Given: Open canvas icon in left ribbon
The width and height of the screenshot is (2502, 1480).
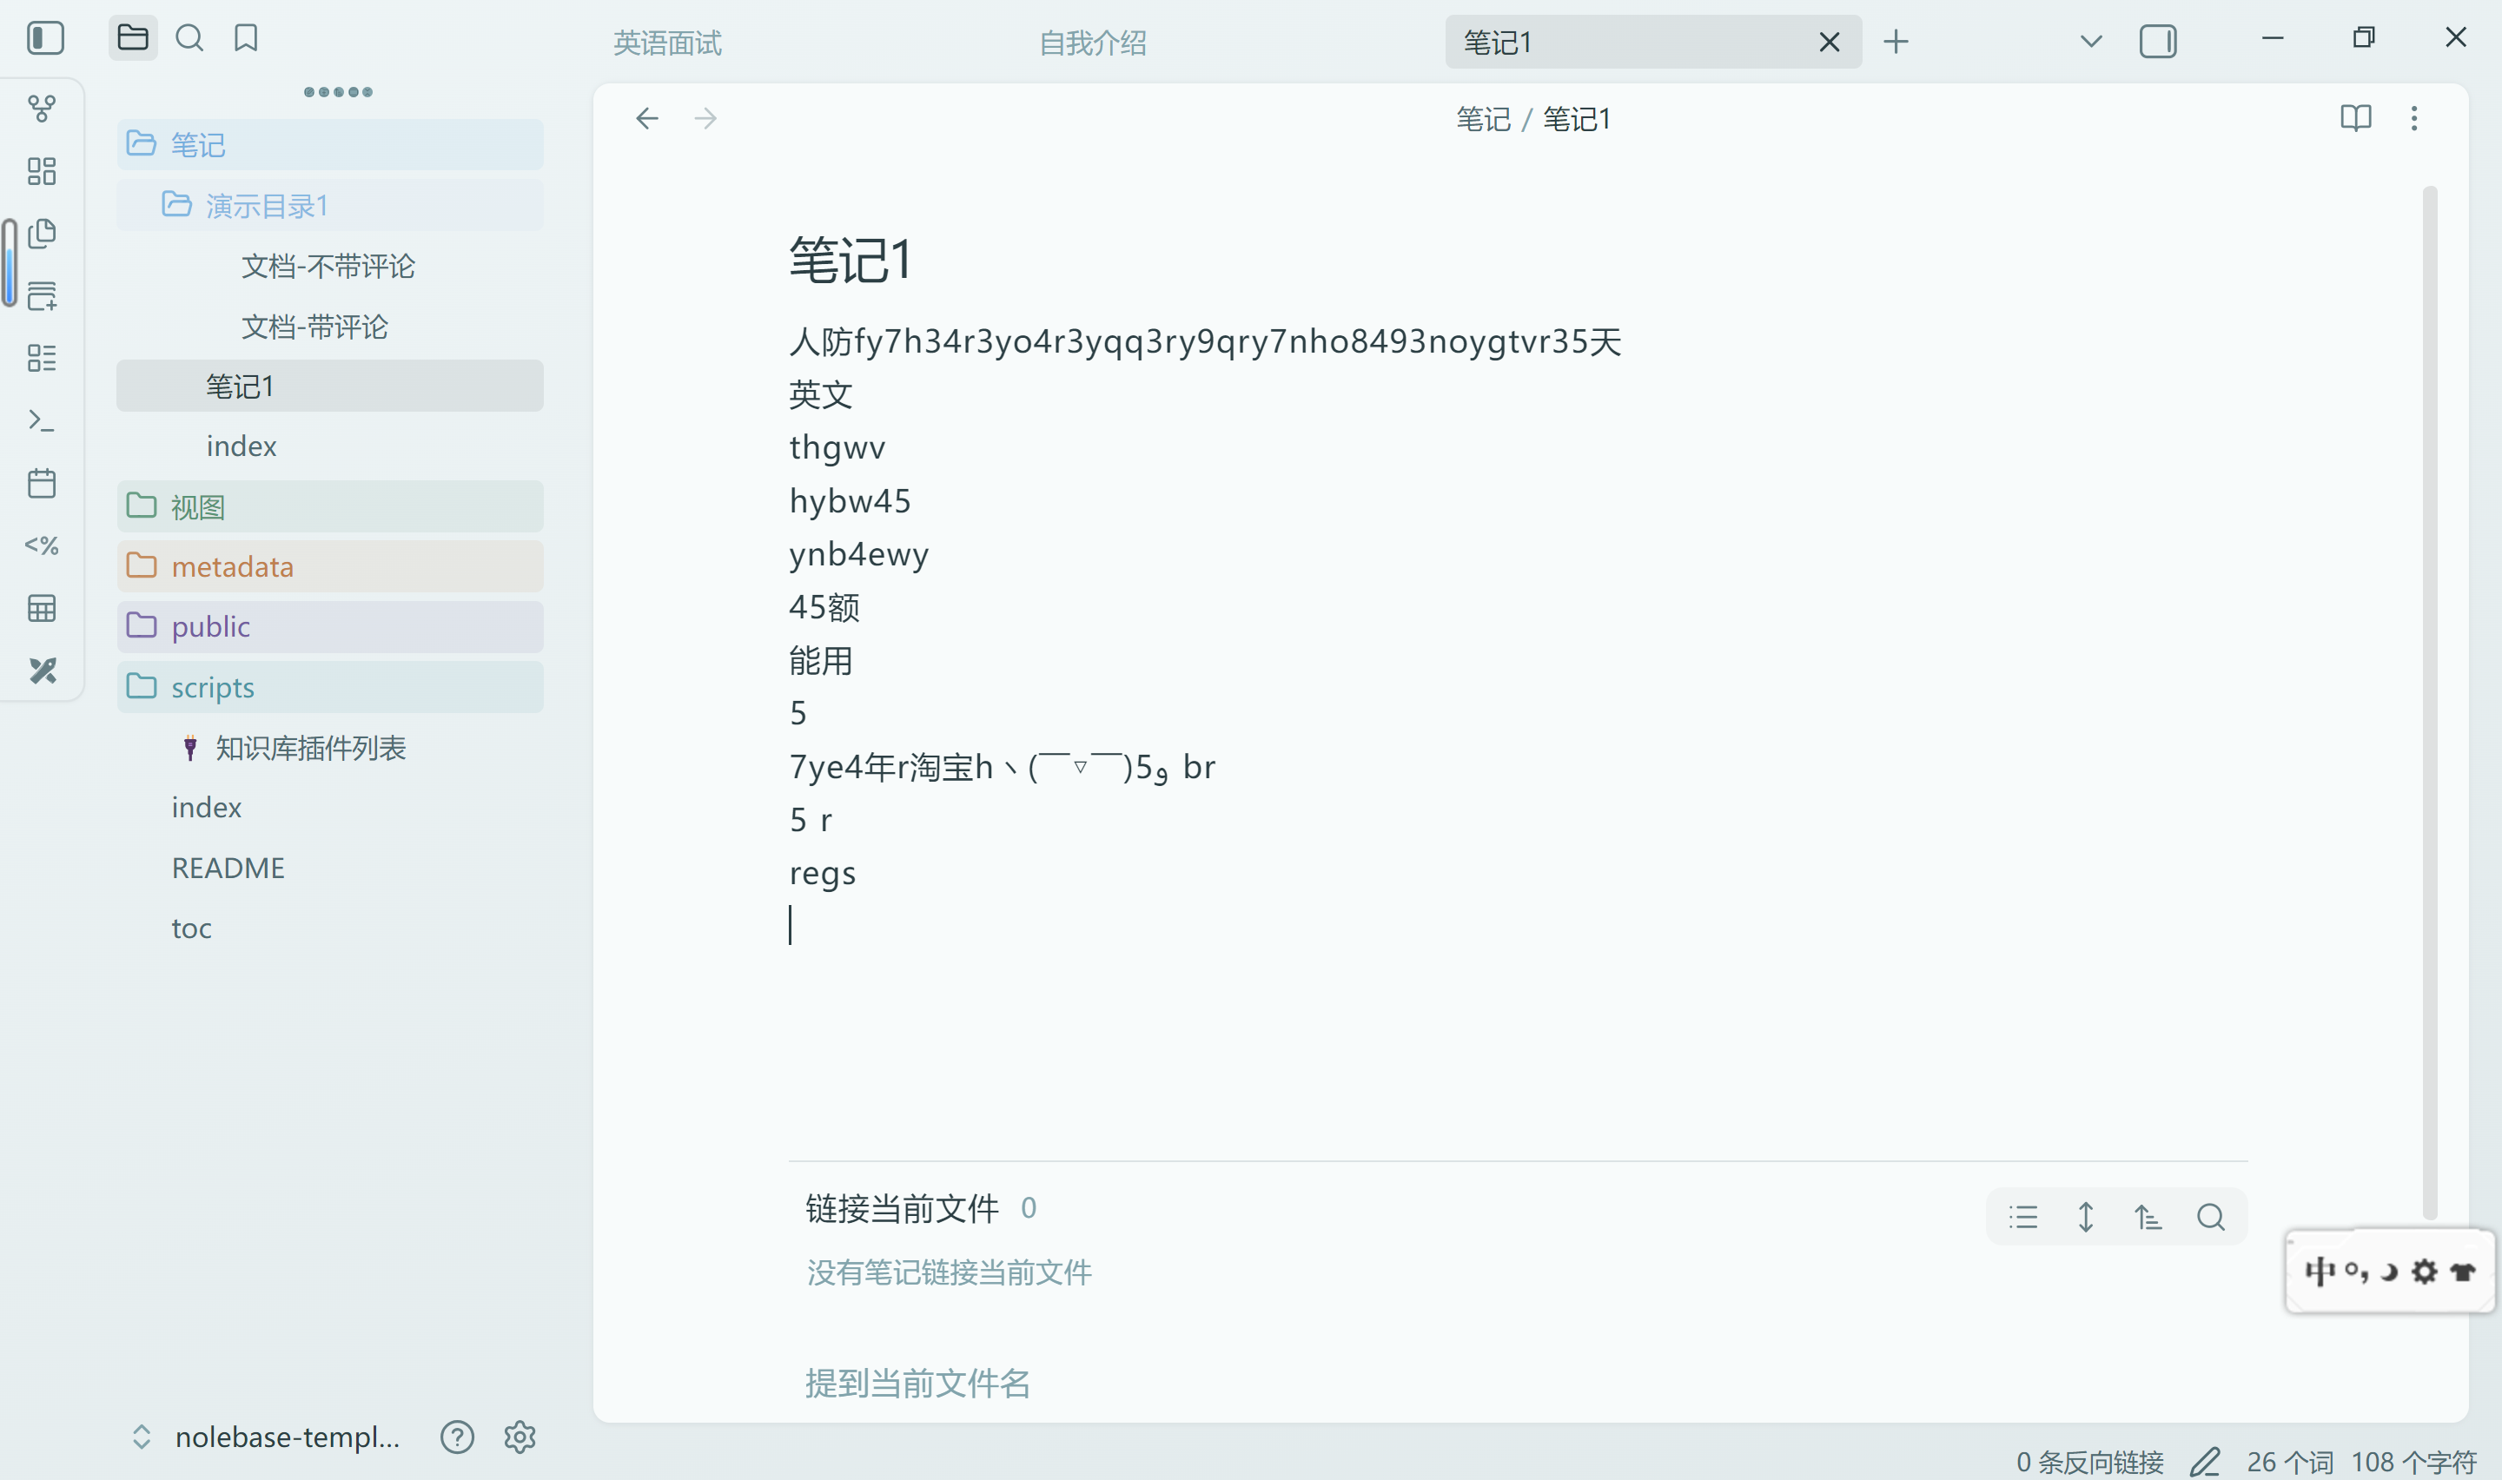Looking at the screenshot, I should click(42, 170).
